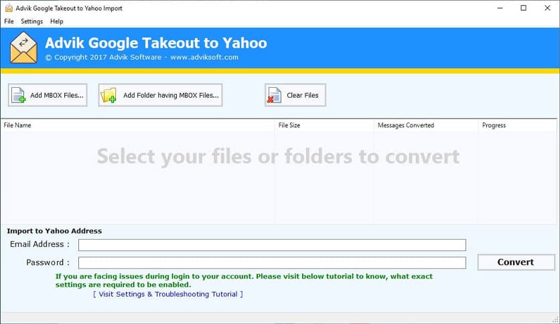This screenshot has height=324, width=560.
Task: Click the Messages Converted column header
Action: [426, 125]
